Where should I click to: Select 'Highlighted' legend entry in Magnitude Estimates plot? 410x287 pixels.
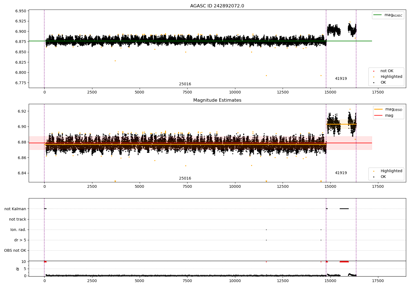pyautogui.click(x=391, y=171)
